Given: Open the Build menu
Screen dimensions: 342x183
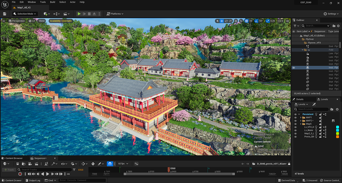Looking at the screenshot, I should pos(53,2).
